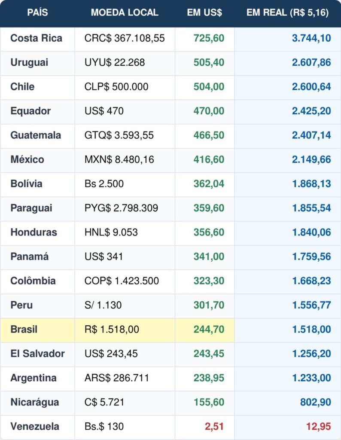Click Venezuela's red 12,95 real value
The height and width of the screenshot is (440, 341).
pos(319,427)
